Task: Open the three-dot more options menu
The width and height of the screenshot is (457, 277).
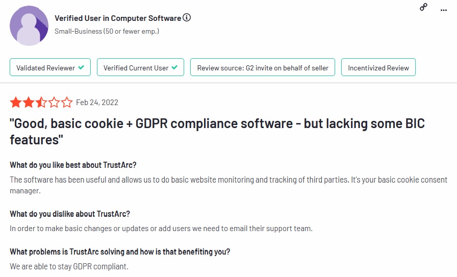Action: [444, 10]
